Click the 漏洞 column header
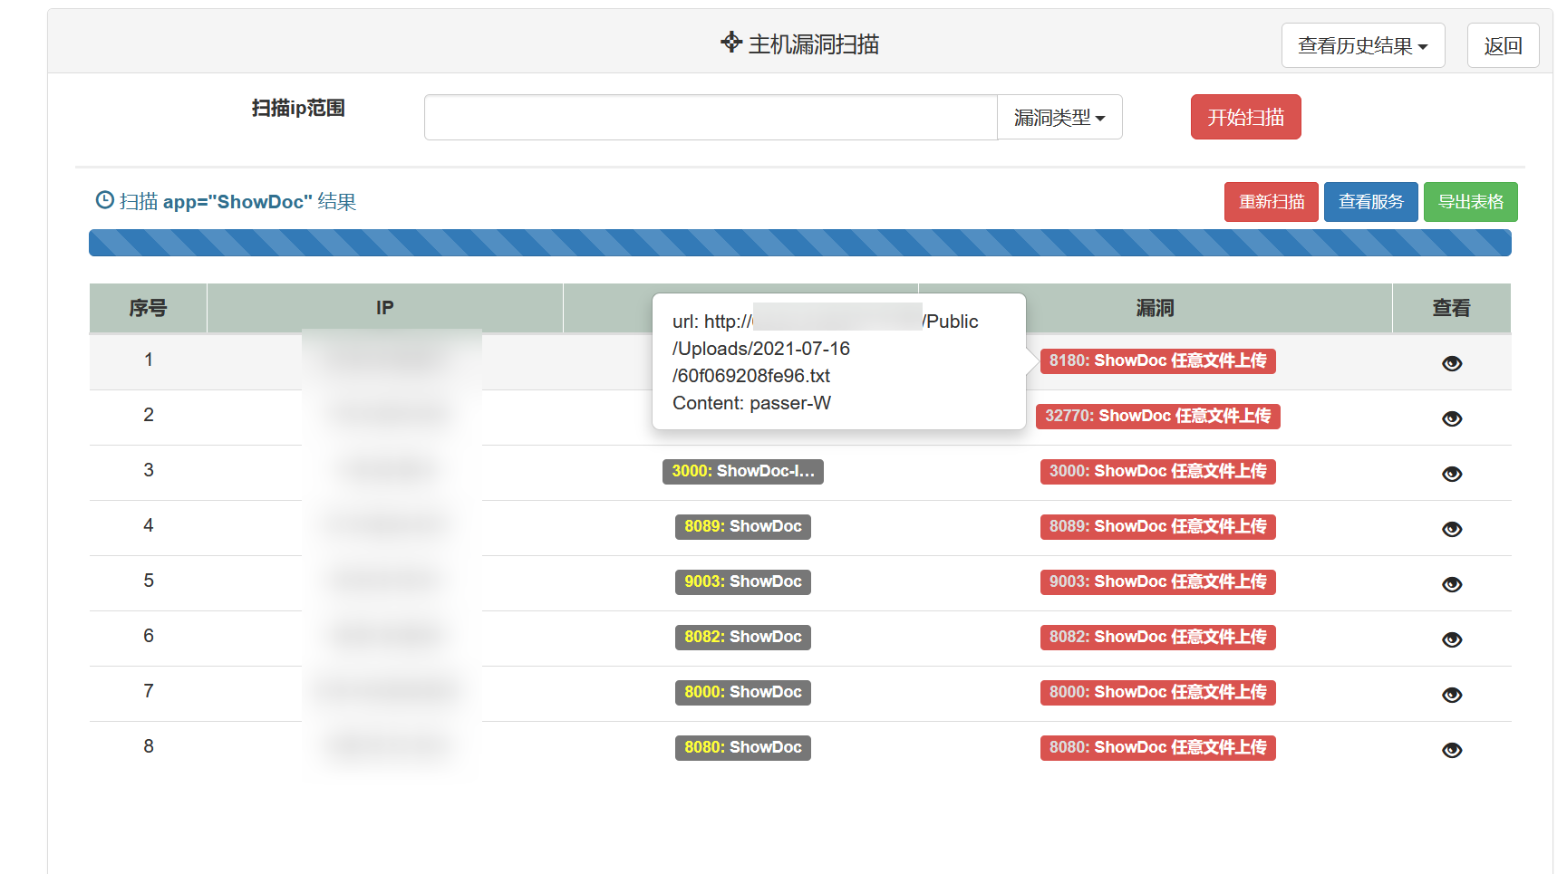Image resolution: width=1567 pixels, height=874 pixels. pyautogui.click(x=1156, y=308)
